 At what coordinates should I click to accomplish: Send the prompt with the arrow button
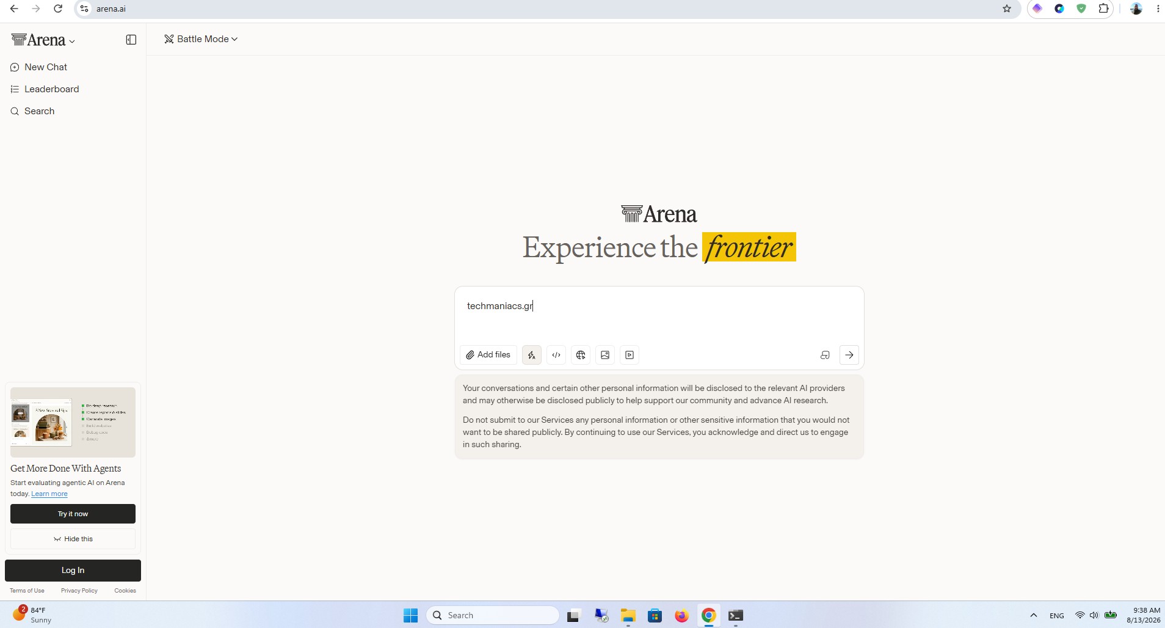coord(849,355)
